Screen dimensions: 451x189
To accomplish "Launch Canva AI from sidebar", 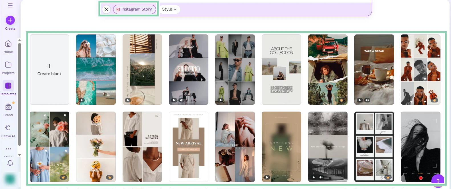I will 8,131.
